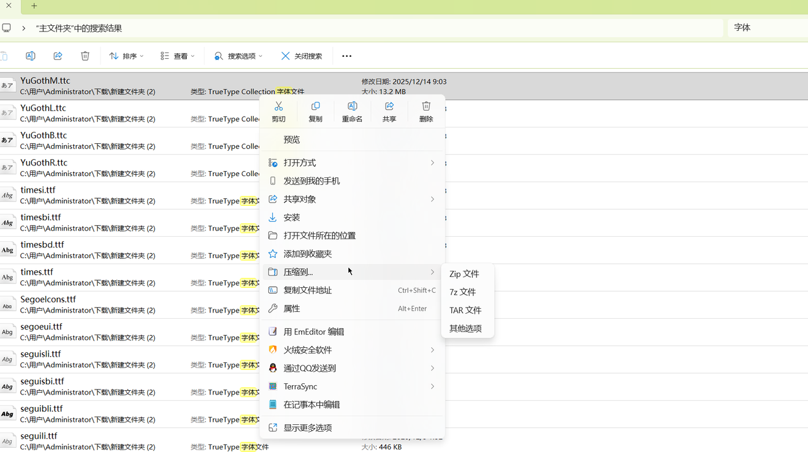Click toolbar Share icon
This screenshot has width=808, height=452.
point(58,56)
